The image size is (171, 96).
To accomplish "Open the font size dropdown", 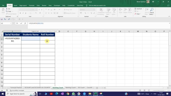I will pos(37,10).
